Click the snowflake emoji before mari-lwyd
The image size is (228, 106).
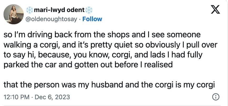click(29, 10)
